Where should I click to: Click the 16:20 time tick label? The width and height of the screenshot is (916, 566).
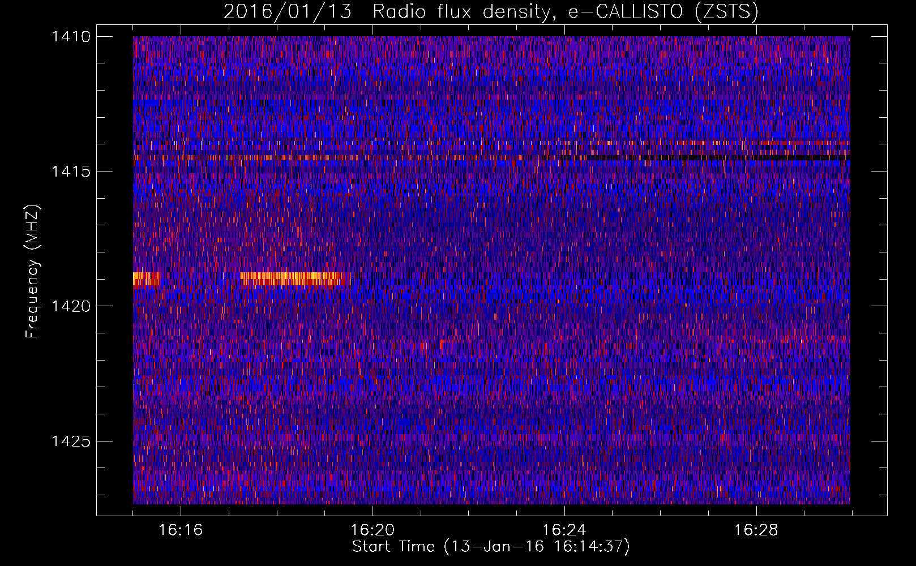[373, 530]
